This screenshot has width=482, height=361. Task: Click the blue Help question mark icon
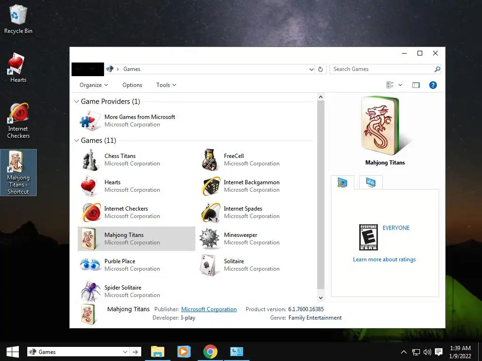(433, 85)
